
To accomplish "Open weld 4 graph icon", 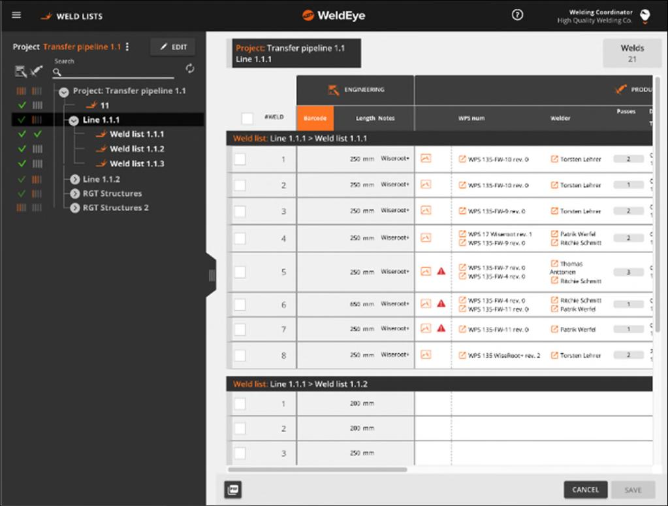I will coord(426,238).
